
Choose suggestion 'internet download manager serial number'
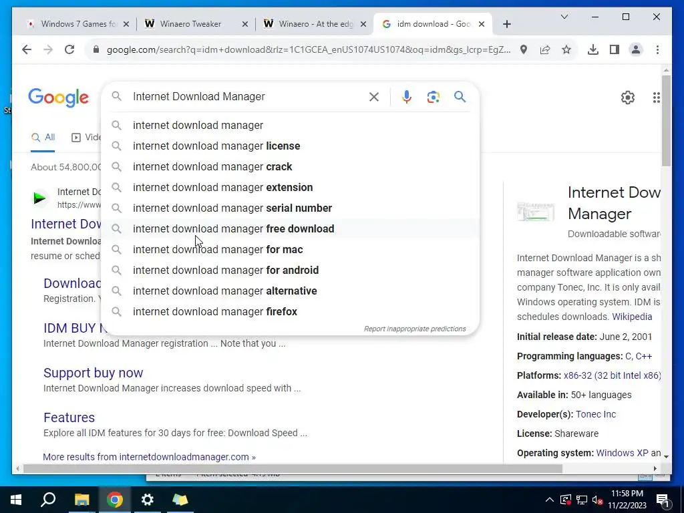tap(290, 208)
